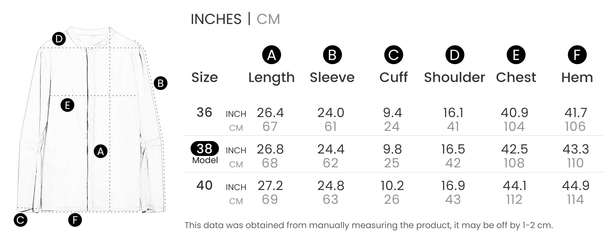Click the E marker on shirt chest
This screenshot has width=609, height=245.
coord(67,105)
